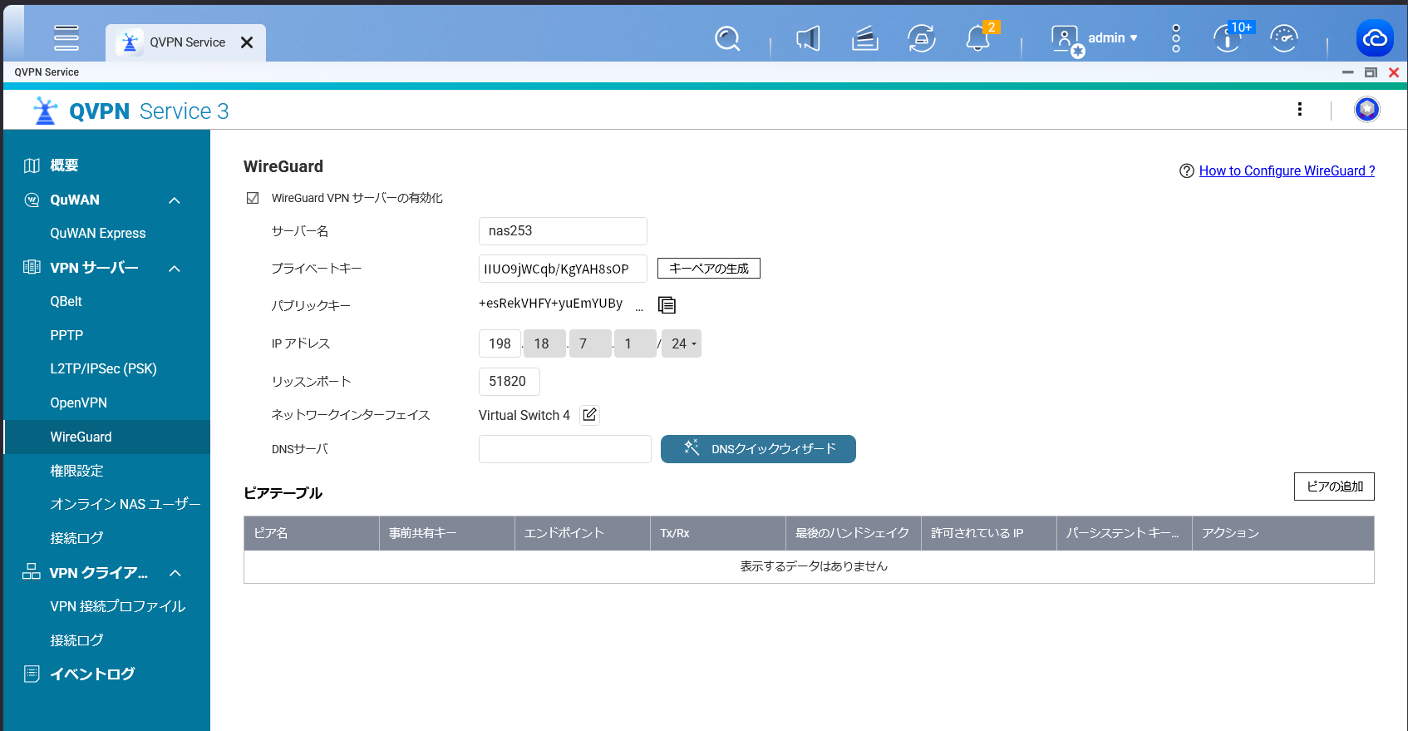This screenshot has width=1408, height=731.
Task: Edit the Virtual Switch 4 network interface
Action: 589,414
